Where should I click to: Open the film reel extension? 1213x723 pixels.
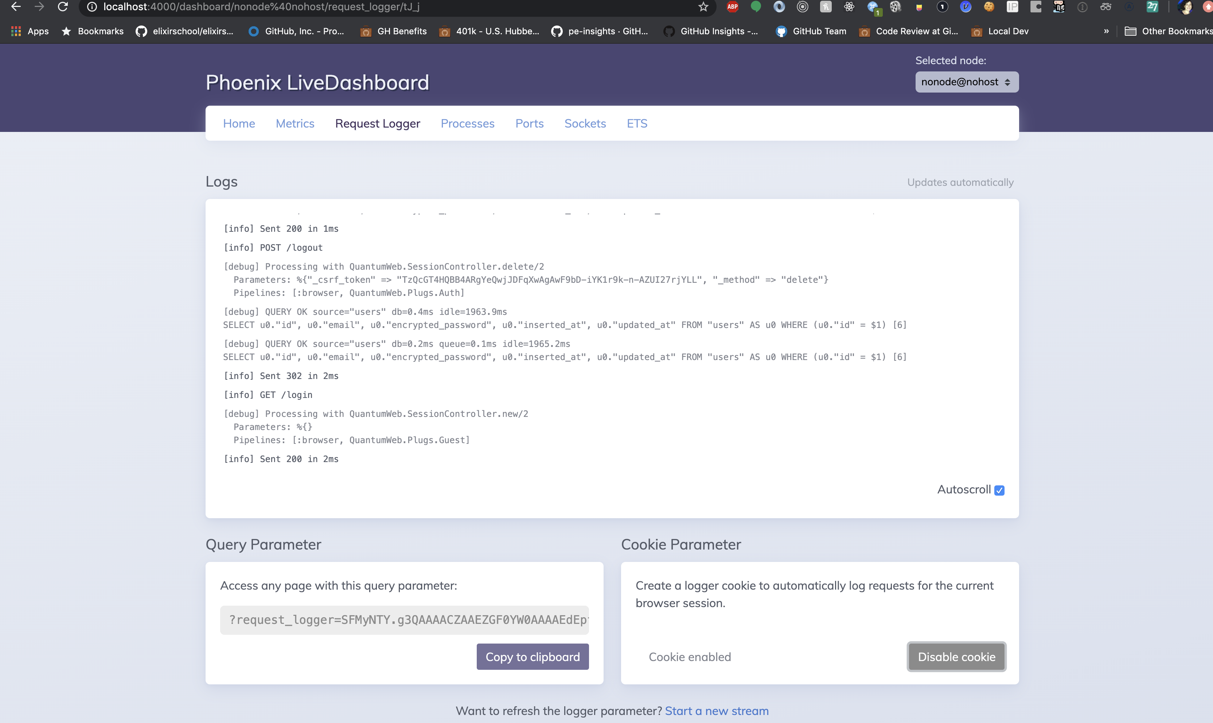896,7
